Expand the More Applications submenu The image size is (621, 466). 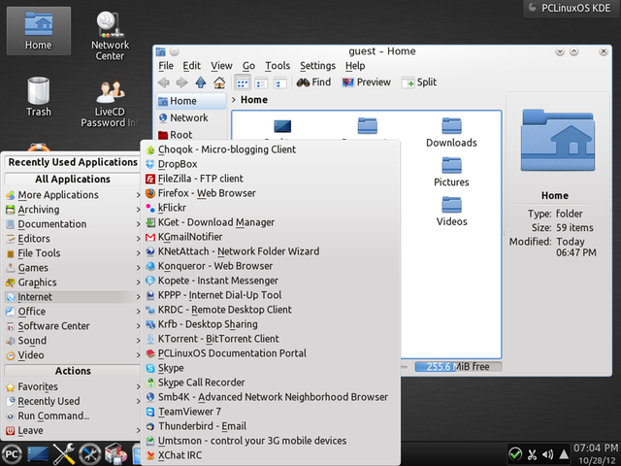click(73, 195)
